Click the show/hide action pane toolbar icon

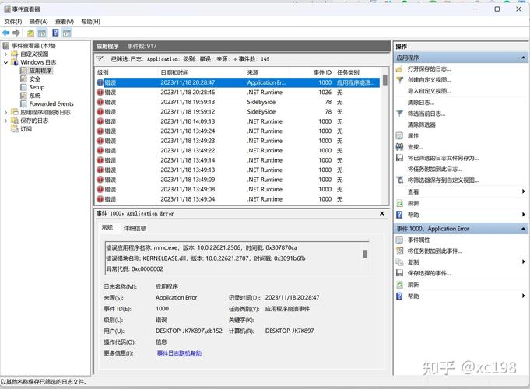67,33
